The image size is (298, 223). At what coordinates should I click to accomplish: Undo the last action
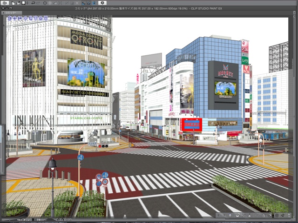point(33,3)
